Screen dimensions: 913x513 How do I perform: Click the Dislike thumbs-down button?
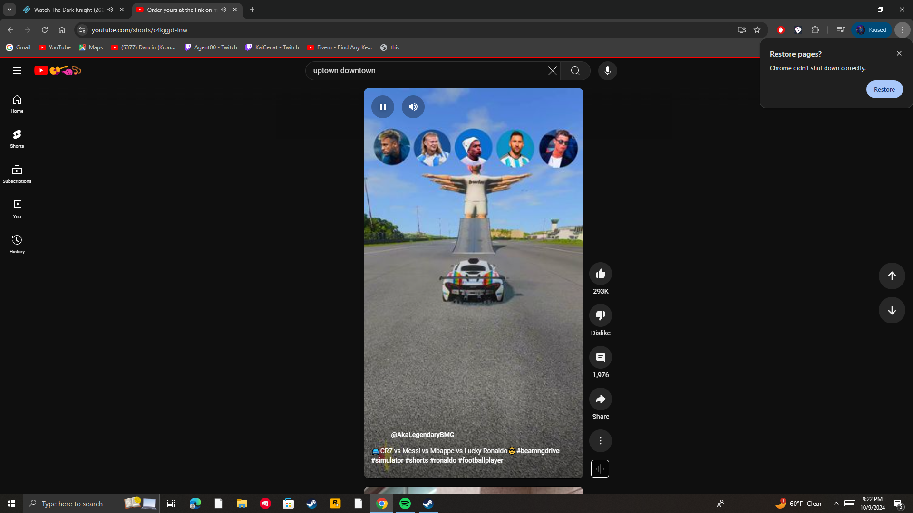600,315
